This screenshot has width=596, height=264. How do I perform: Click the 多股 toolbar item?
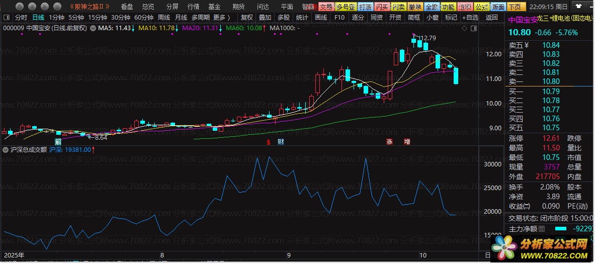tap(284, 18)
